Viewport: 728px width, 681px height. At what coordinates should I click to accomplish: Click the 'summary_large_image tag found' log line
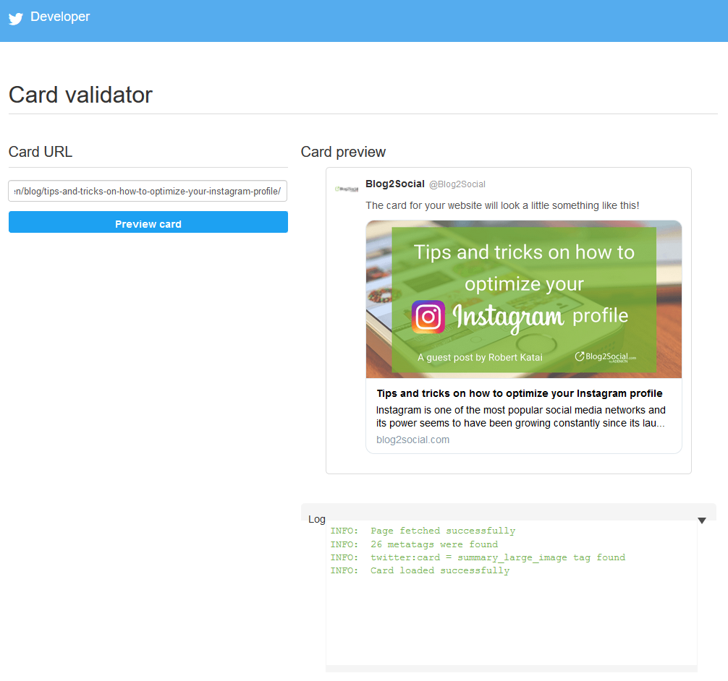478,557
